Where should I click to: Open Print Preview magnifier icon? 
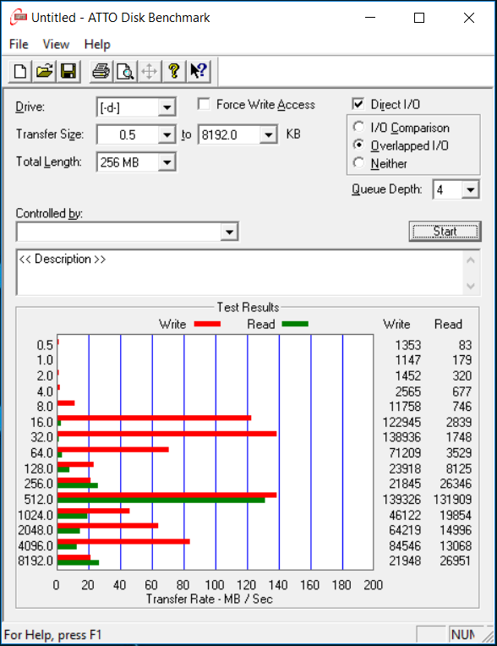[x=125, y=71]
